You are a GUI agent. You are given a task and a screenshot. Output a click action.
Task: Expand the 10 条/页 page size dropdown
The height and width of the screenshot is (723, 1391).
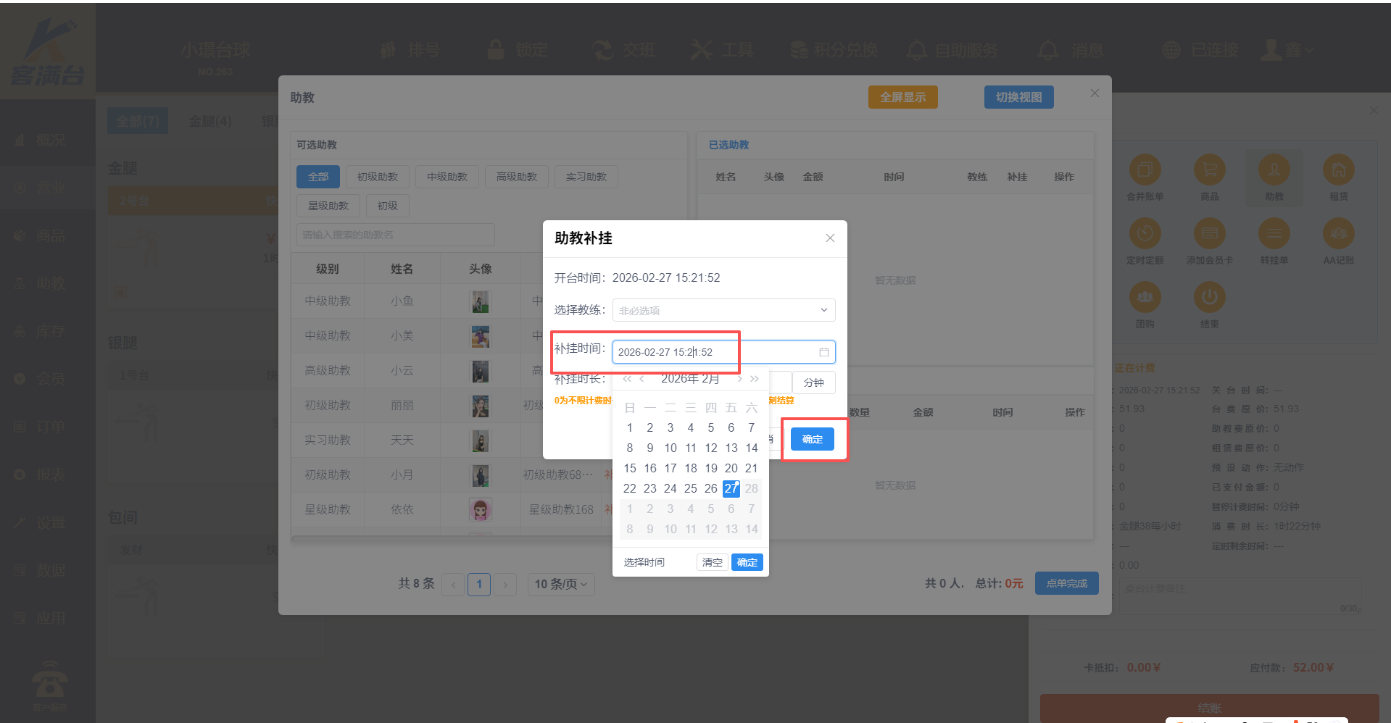coord(561,584)
